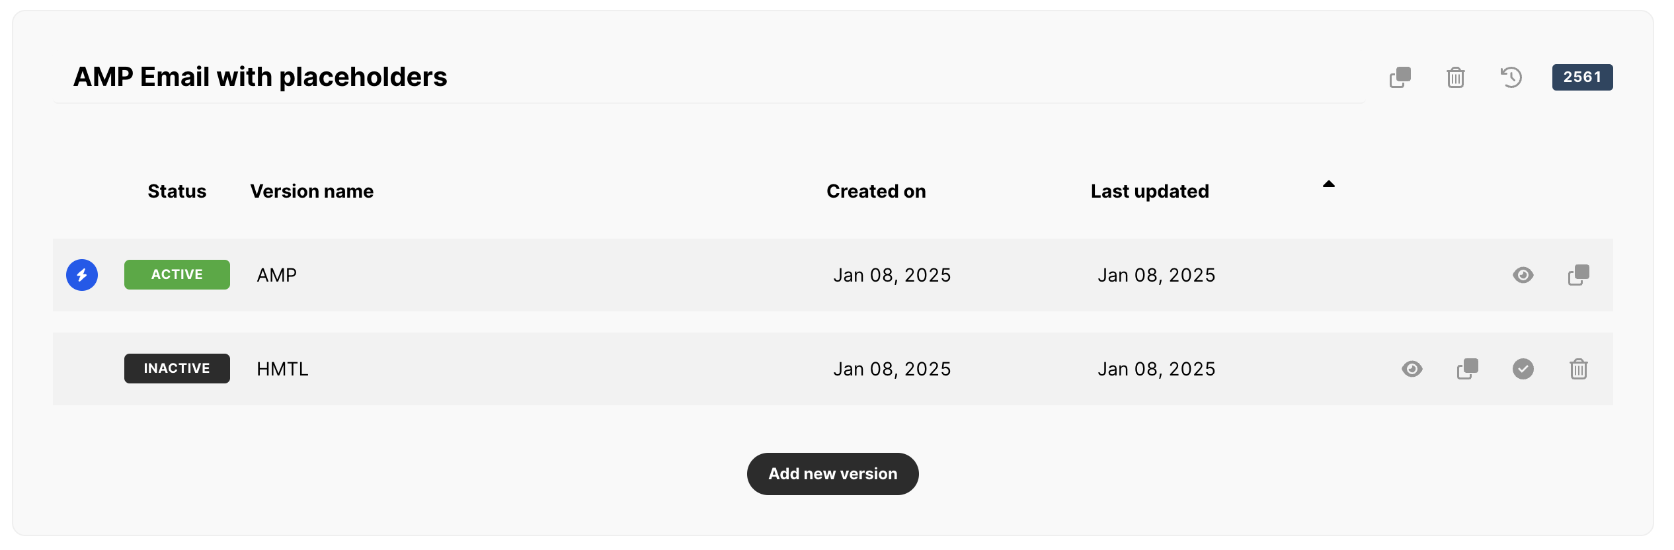Screen dimensions: 1674x550
Task: Preview the AMP version
Action: pyautogui.click(x=1523, y=275)
